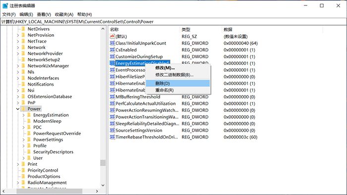Click the EventProcessor DWORD icon
347x195 pixels.
(x=112, y=70)
